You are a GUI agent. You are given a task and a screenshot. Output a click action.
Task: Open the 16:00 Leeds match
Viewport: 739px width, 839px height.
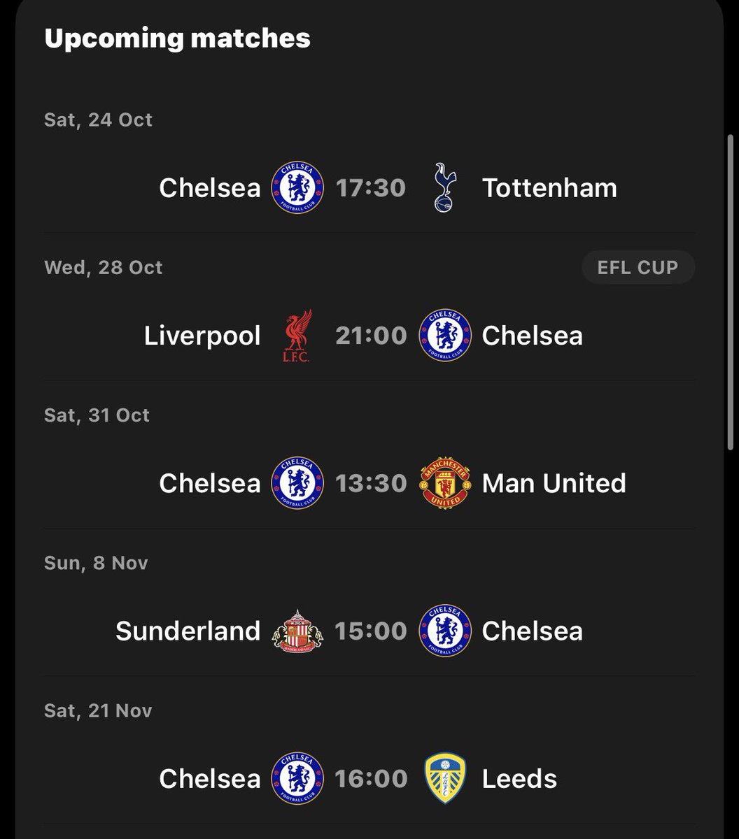point(370,778)
